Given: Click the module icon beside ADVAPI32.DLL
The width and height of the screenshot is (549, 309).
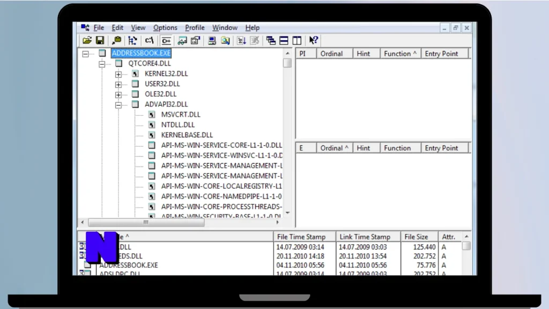Looking at the screenshot, I should tap(135, 104).
